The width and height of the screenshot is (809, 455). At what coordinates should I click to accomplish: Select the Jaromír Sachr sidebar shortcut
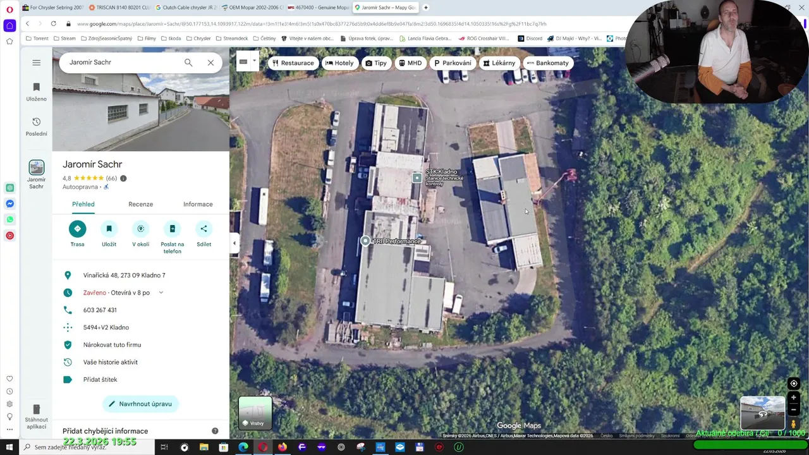(36, 174)
